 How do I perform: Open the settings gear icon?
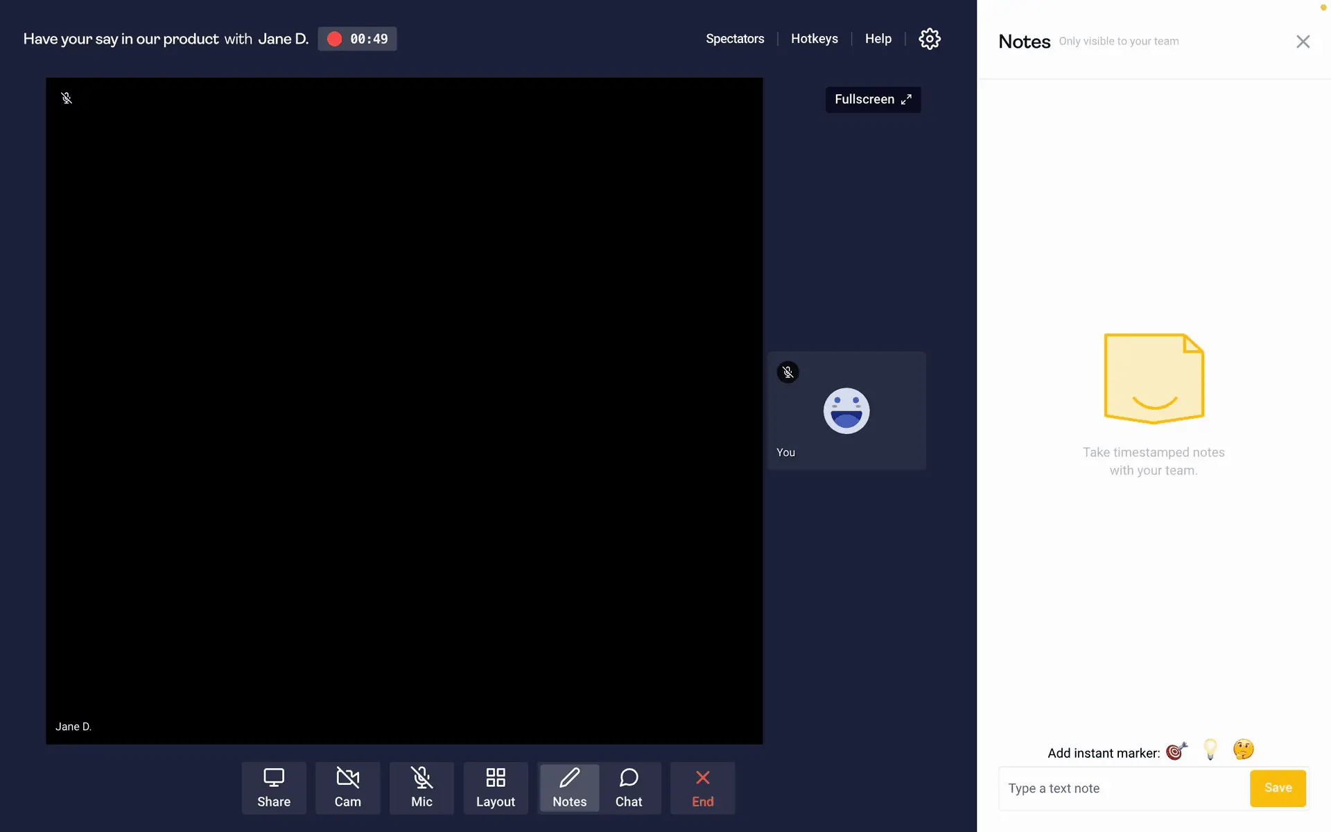pyautogui.click(x=929, y=39)
